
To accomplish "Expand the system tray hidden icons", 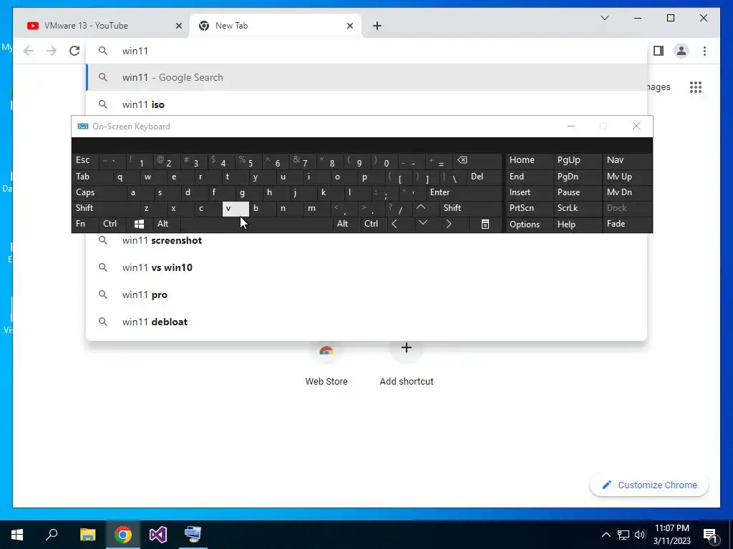I will pos(606,535).
